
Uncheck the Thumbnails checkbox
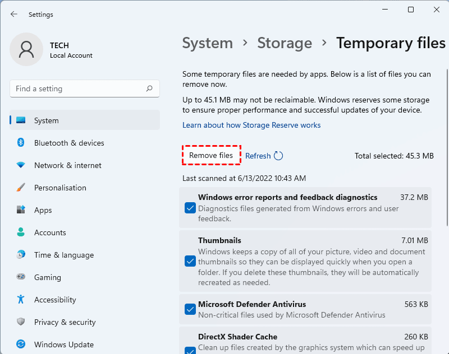(x=190, y=261)
